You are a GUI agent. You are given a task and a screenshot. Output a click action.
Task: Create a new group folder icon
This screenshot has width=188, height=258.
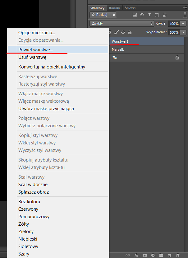click(161, 255)
